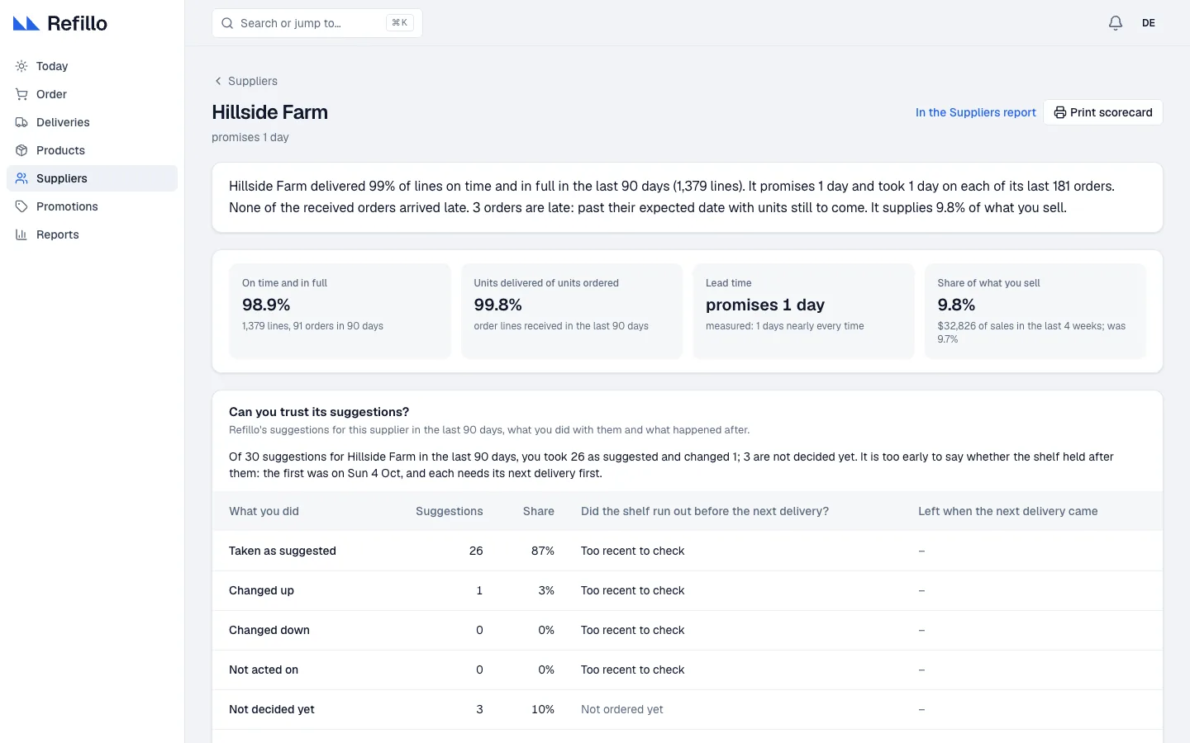Focus the 'Search or jump to…' field
Screen dimensions: 1190x743
pos(317,23)
